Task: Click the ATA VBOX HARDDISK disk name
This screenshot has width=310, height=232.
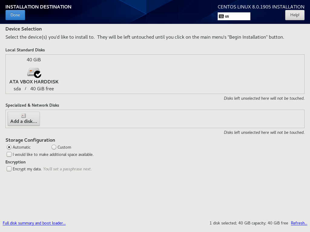Action: point(34,82)
